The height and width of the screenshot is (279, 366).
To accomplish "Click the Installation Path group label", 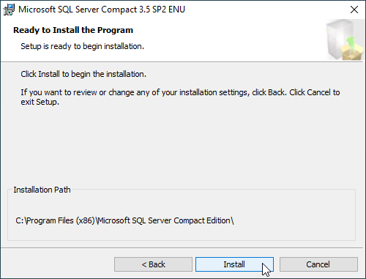I will coord(42,190).
